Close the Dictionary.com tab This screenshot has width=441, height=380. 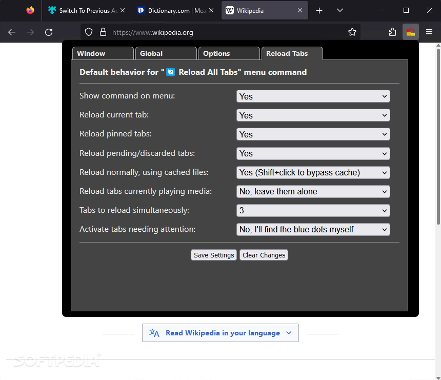[211, 10]
